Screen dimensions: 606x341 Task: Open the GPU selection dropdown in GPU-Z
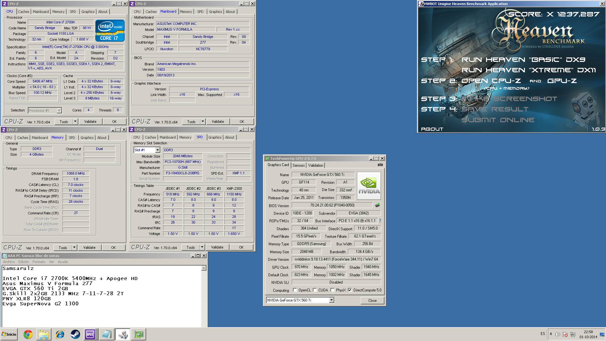(x=331, y=300)
